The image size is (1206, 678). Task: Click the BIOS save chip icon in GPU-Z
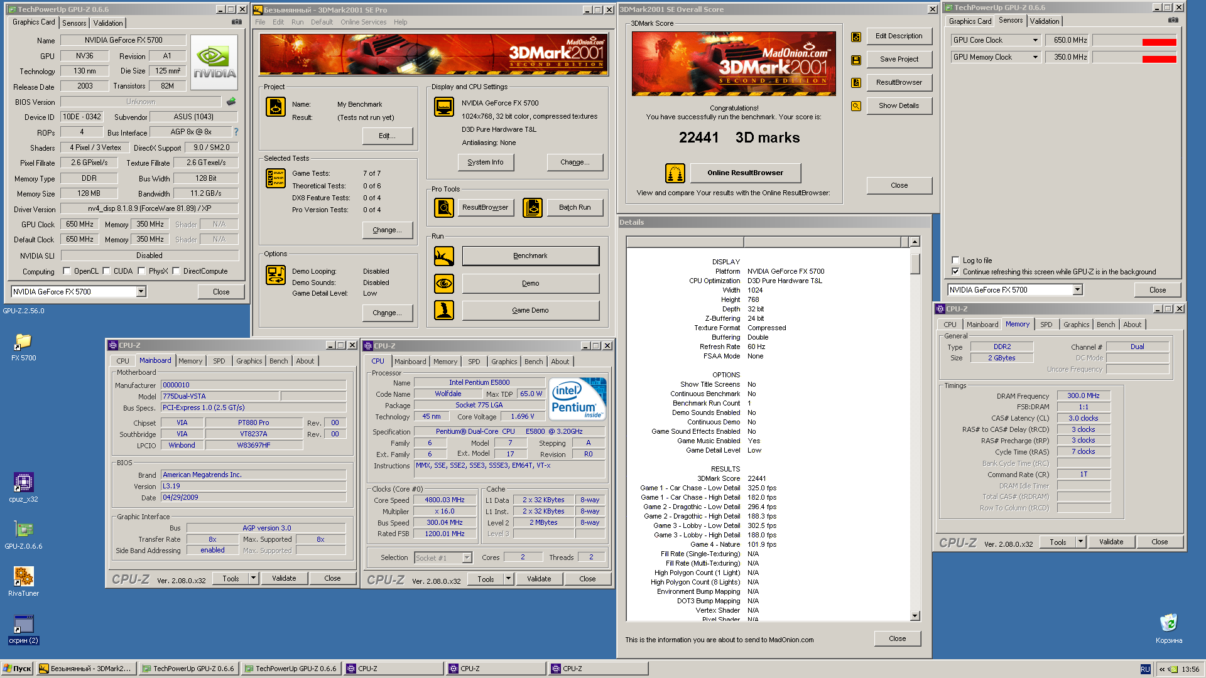[x=231, y=101]
